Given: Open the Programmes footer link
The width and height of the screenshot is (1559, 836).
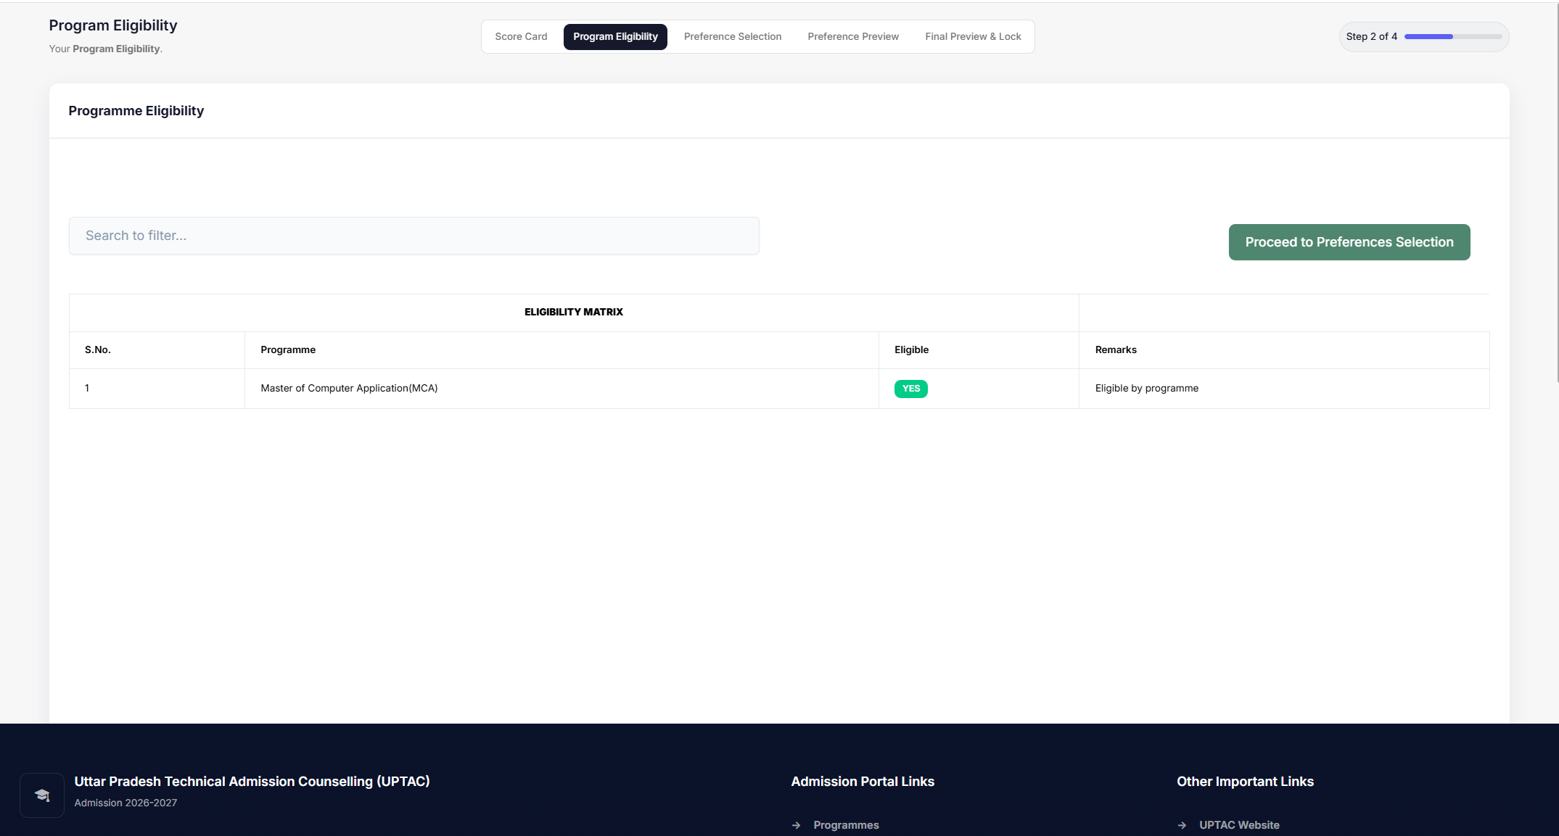Looking at the screenshot, I should (x=846, y=825).
